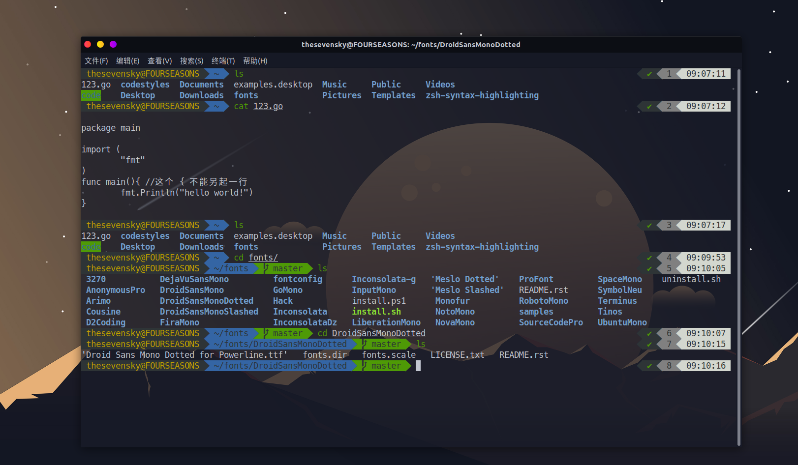Click the master branch label on the last prompt
This screenshot has width=798, height=465.
click(386, 366)
